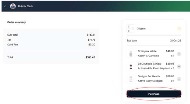Click the Purchase button

154,94
